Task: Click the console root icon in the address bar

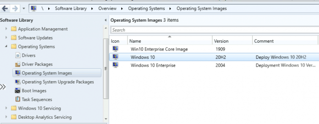Action: tap(34, 8)
